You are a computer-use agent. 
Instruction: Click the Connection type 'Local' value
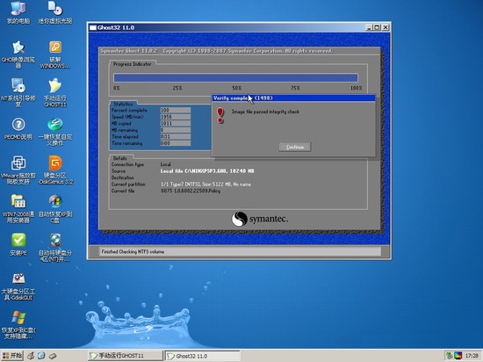coord(166,164)
